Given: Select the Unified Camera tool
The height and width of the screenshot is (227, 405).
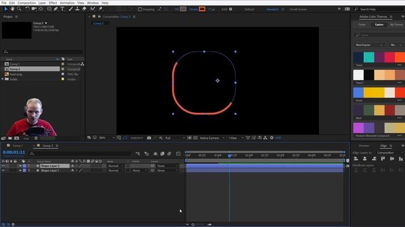Looking at the screenshot, I should tap(34, 9).
